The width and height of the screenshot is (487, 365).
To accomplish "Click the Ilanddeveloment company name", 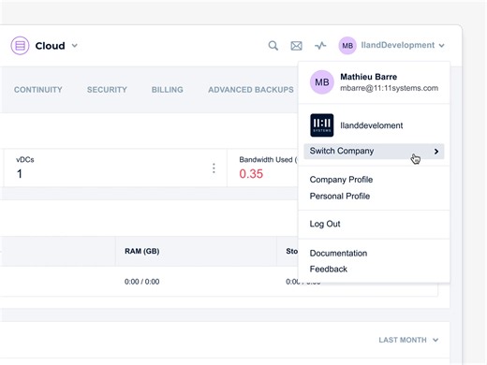I will [372, 125].
